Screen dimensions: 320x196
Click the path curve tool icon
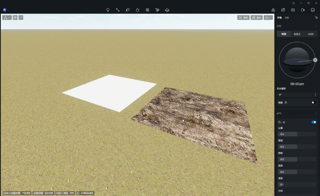[118, 10]
